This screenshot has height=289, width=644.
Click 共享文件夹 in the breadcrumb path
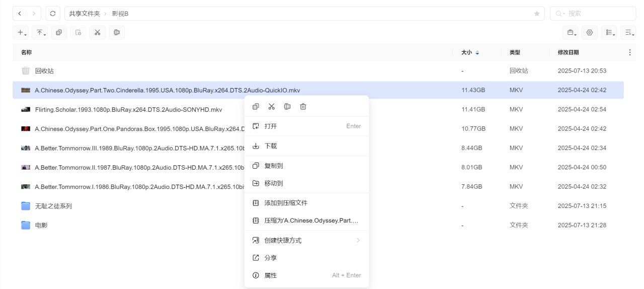[x=85, y=14]
